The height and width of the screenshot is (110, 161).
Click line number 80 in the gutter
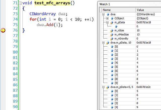coord(15,52)
